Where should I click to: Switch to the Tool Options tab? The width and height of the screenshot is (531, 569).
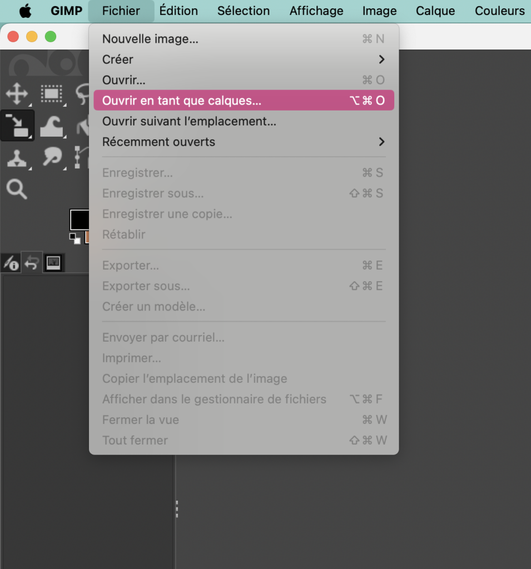[11, 263]
